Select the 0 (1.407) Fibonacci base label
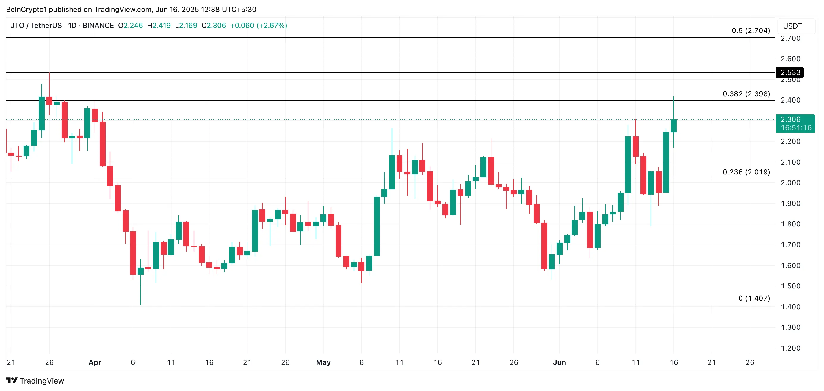 (x=753, y=298)
